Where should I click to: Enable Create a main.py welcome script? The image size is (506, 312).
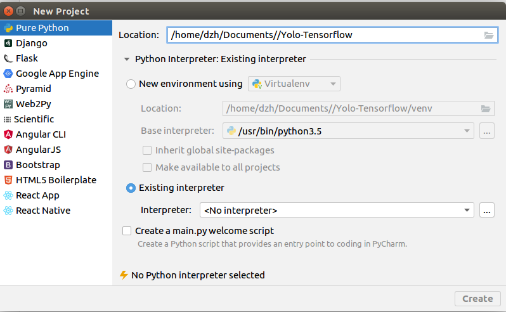127,231
